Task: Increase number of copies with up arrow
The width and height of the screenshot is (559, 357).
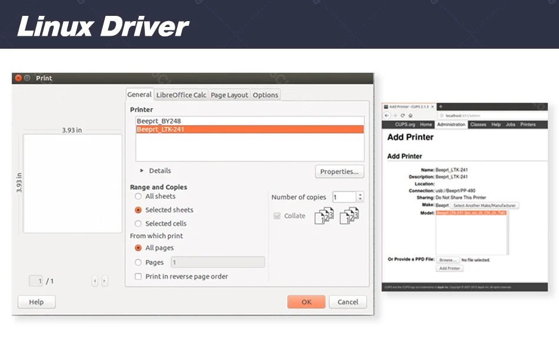Action: (x=360, y=194)
